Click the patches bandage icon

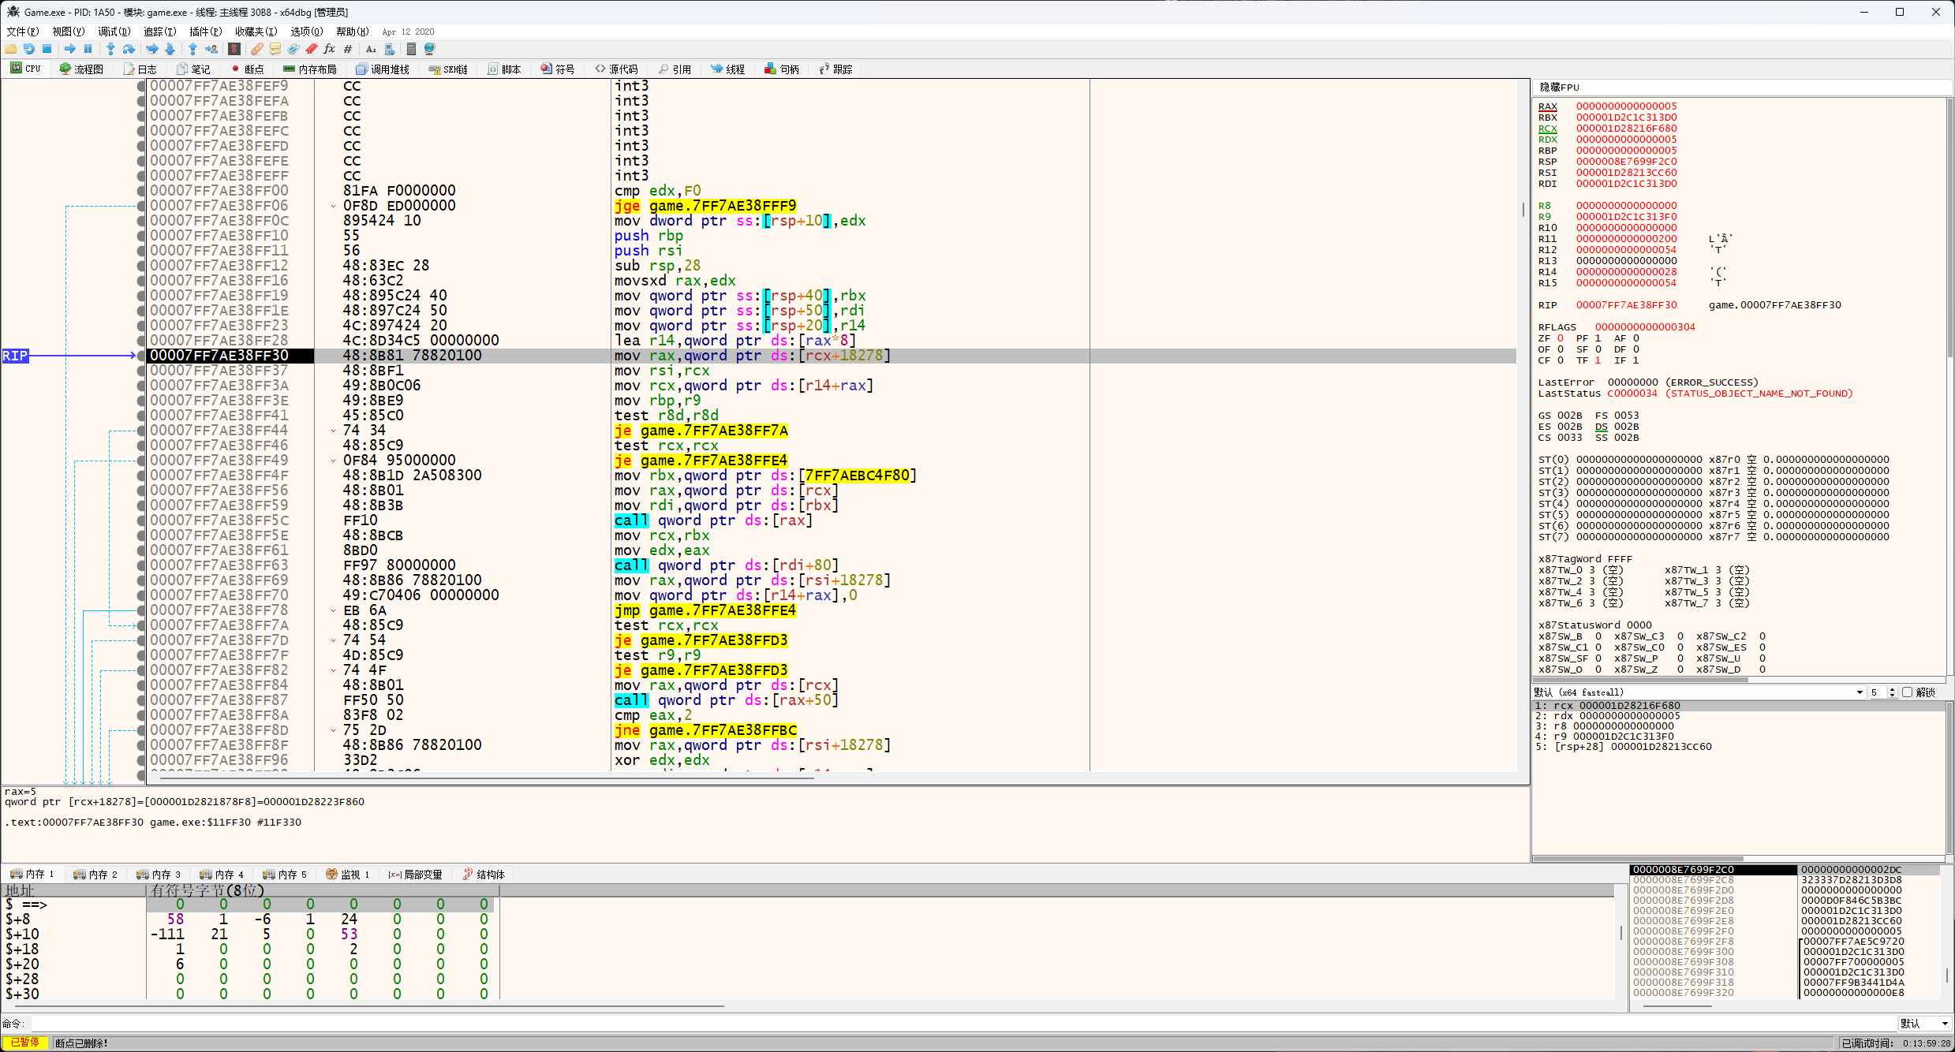[x=257, y=49]
